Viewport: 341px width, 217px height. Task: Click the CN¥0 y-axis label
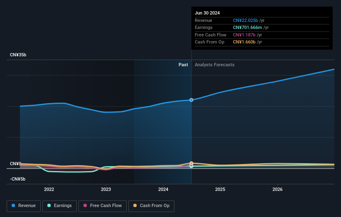(15, 164)
